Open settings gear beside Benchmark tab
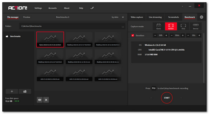This screenshot has height=114, width=209. pos(201,17)
